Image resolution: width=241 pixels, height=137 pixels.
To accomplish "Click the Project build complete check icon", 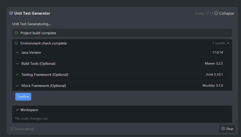I will tap(16, 33).
